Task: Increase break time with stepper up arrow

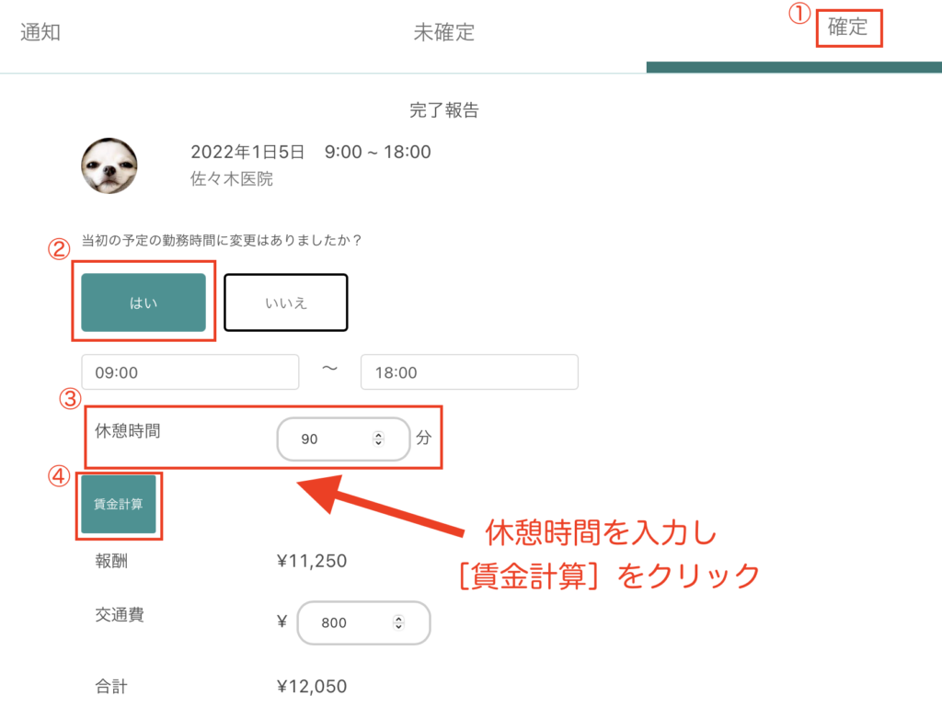Action: coord(378,435)
